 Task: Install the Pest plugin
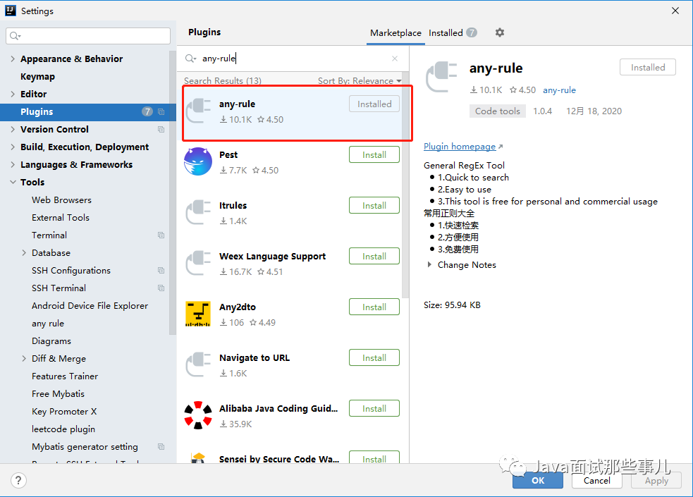[x=374, y=154]
